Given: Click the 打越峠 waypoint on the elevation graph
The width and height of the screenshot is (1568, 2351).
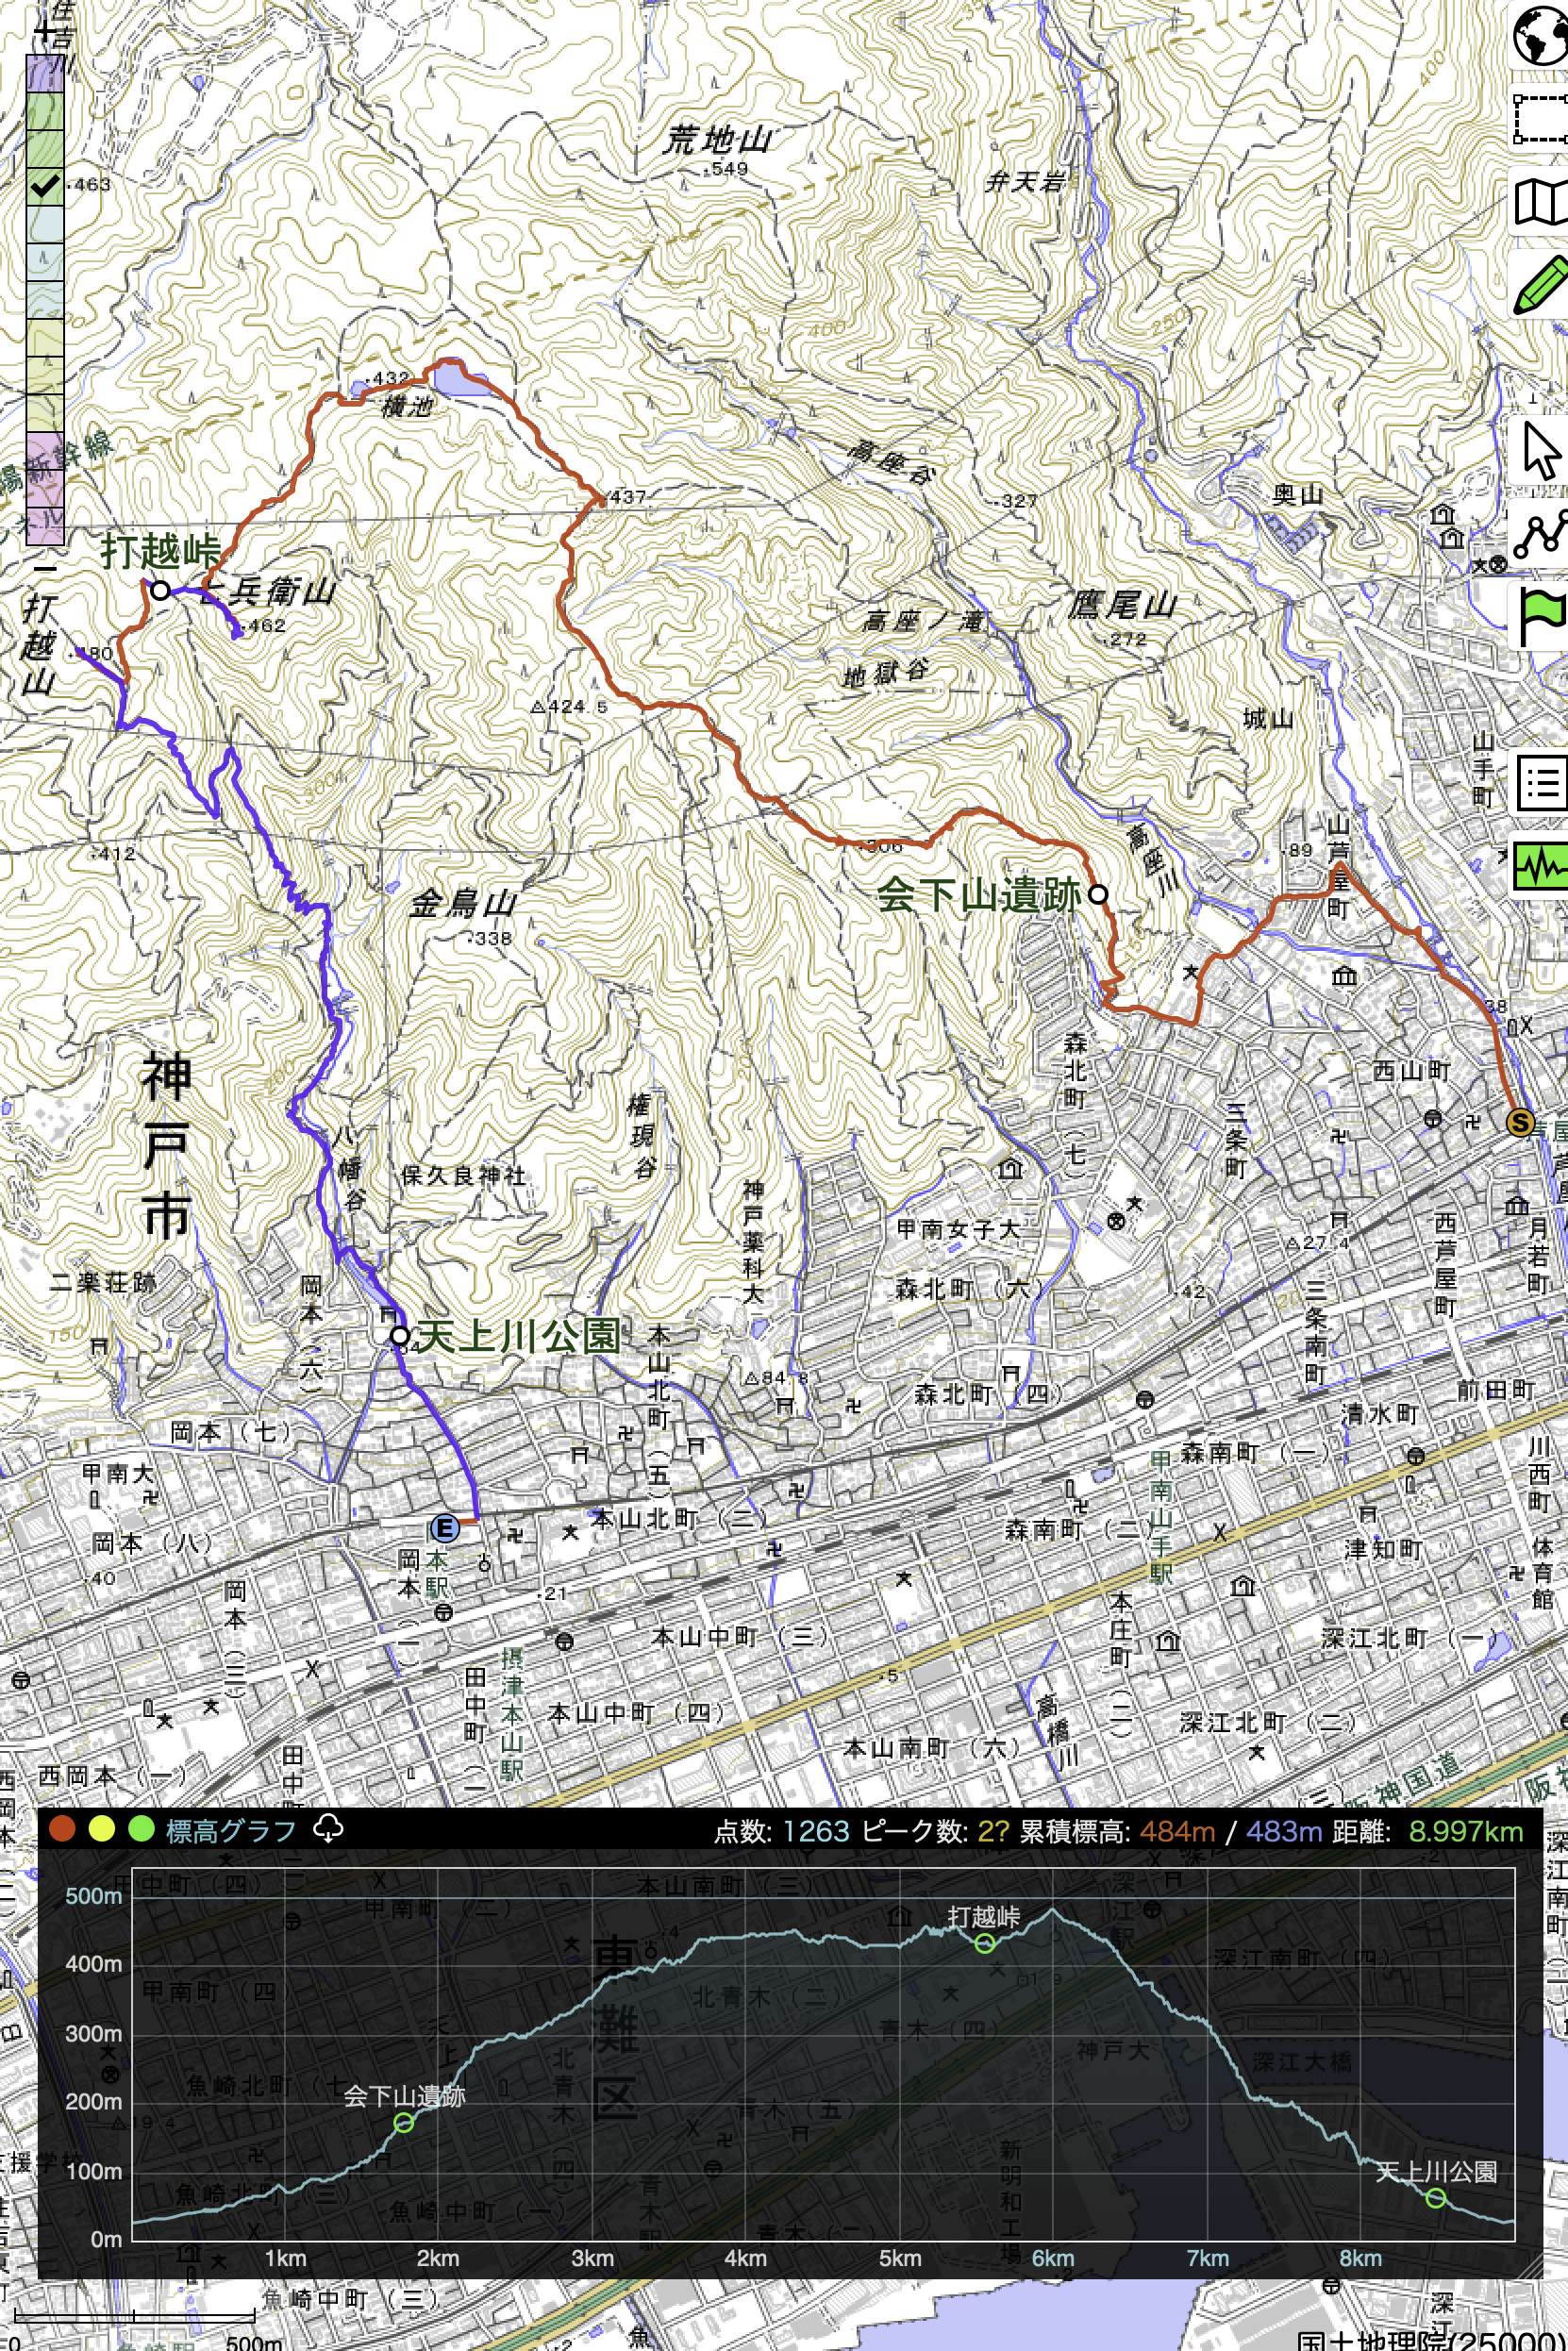Looking at the screenshot, I should click(985, 1943).
